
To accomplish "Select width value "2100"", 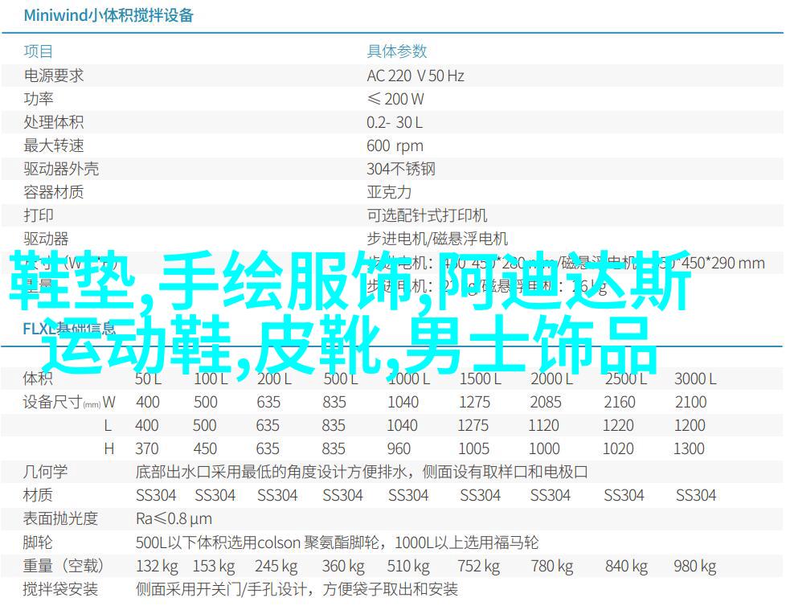I will pos(690,402).
